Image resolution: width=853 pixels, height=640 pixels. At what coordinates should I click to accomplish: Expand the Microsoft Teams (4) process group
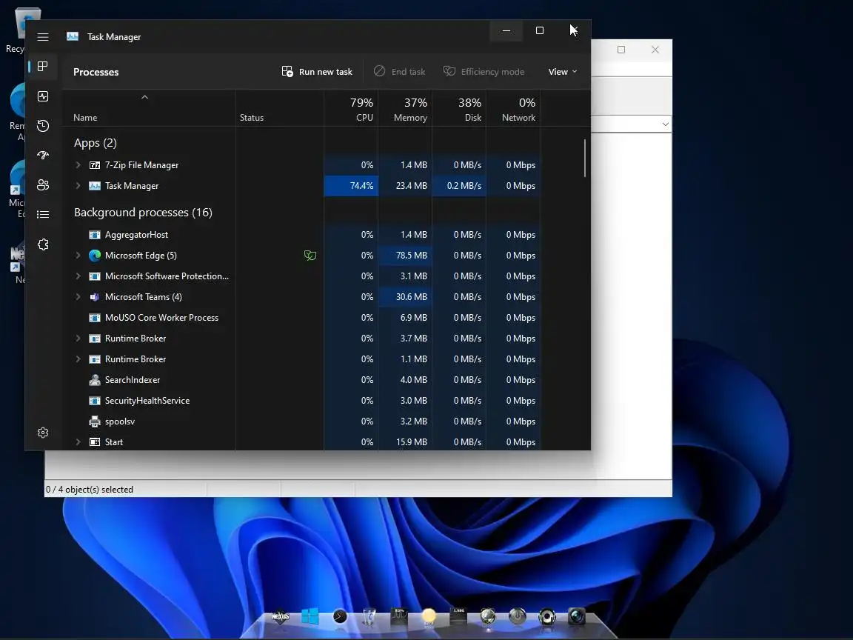coord(78,296)
